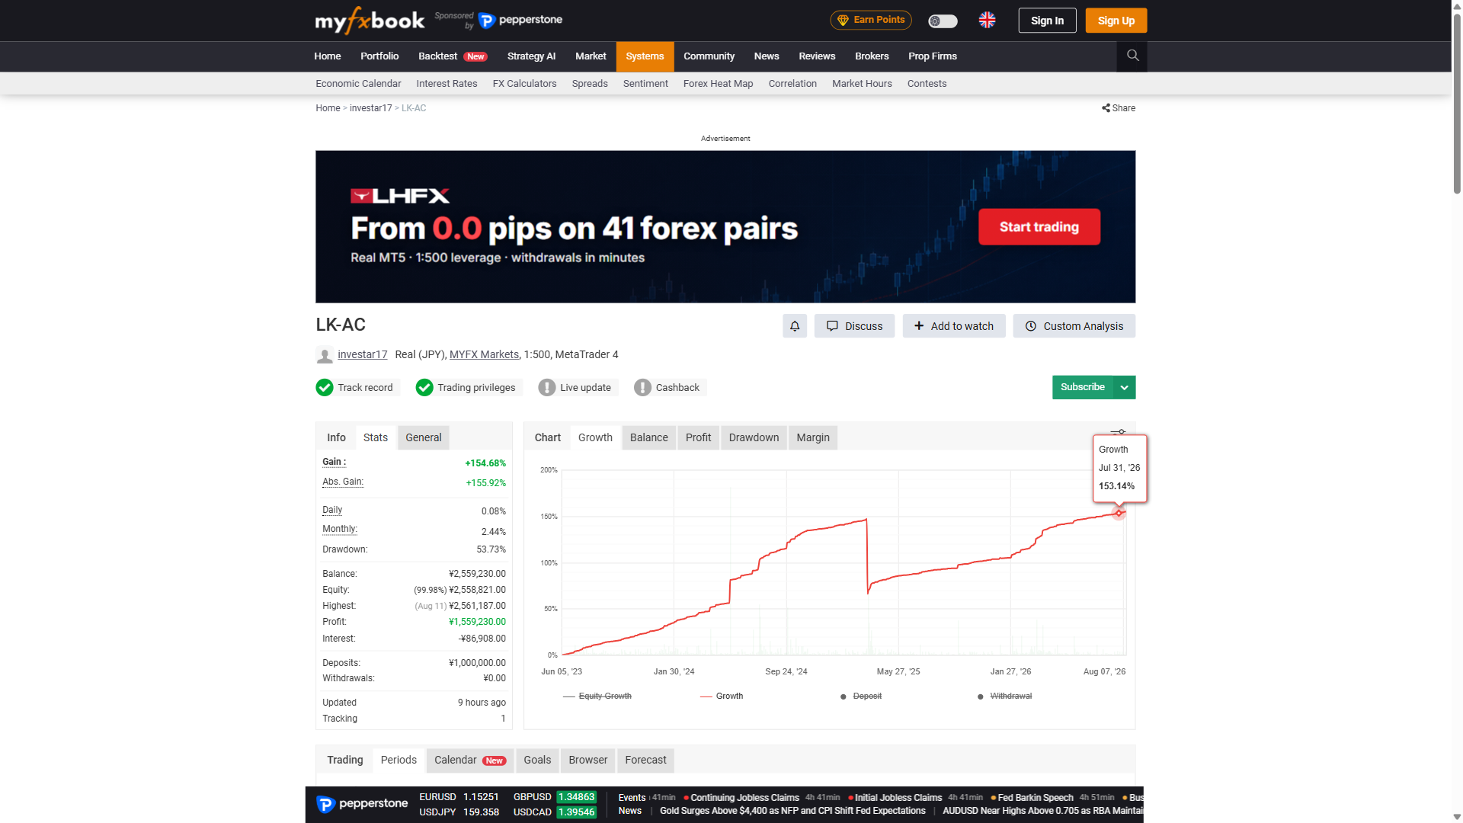Viewport: 1463px width, 823px height.
Task: Click the notification bell icon
Action: [795, 326]
